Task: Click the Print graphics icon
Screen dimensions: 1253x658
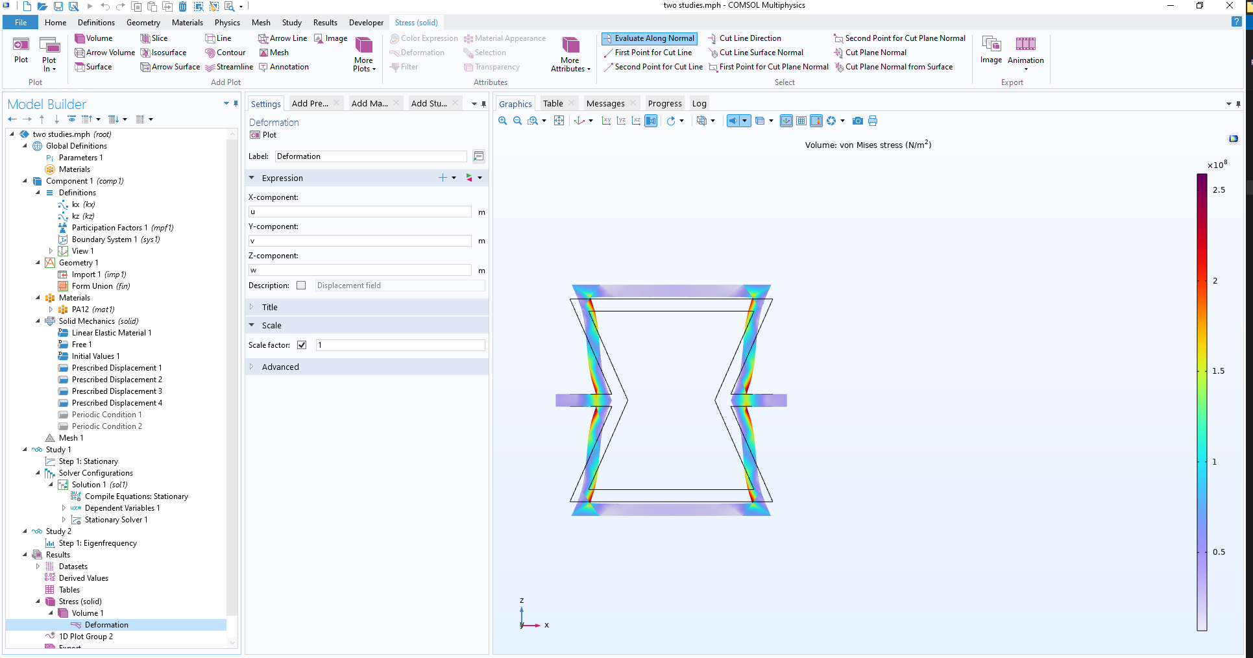Action: coord(873,121)
